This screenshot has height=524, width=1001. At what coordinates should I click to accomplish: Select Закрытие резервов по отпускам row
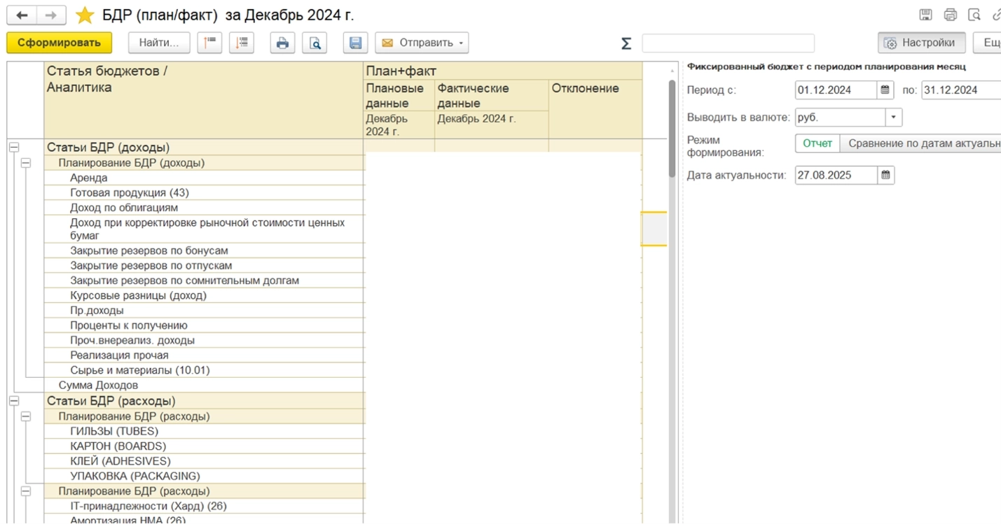pyautogui.click(x=204, y=266)
